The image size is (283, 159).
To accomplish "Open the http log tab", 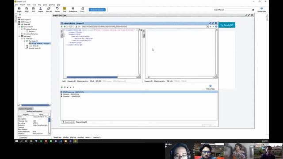I will coord(65,137).
